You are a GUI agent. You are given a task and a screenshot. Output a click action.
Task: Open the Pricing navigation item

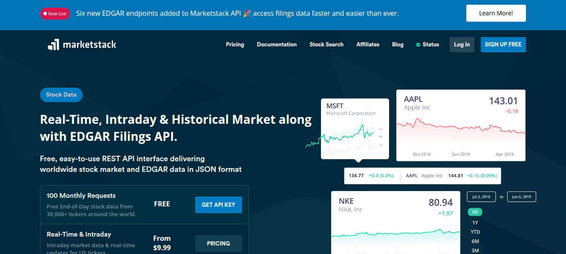(x=235, y=44)
